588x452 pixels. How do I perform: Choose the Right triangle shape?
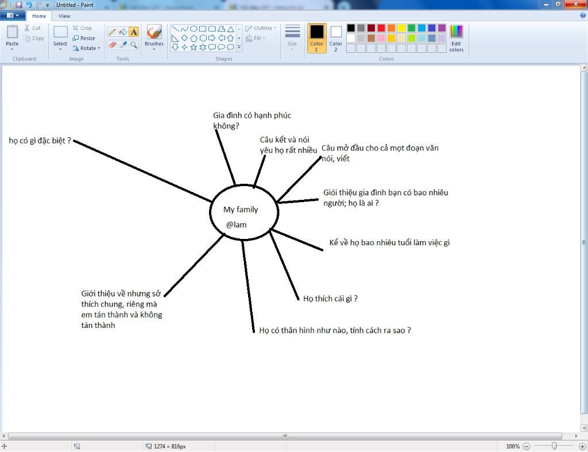[175, 38]
